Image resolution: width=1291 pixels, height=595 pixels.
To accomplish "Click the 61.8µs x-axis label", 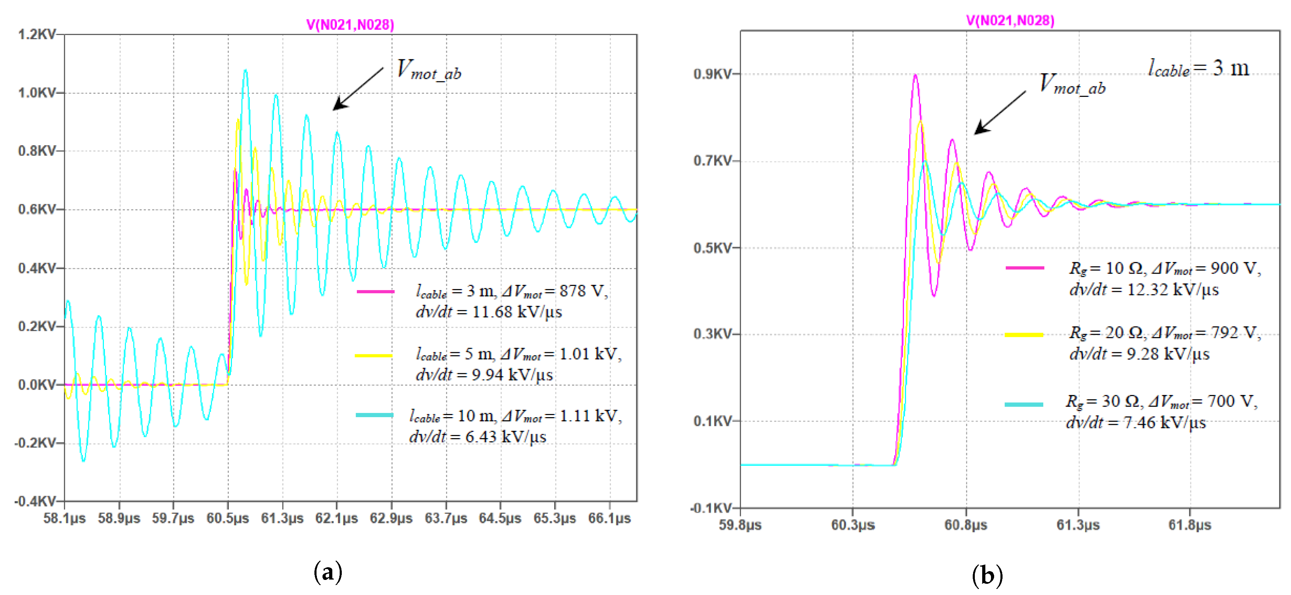I will click(x=1190, y=526).
